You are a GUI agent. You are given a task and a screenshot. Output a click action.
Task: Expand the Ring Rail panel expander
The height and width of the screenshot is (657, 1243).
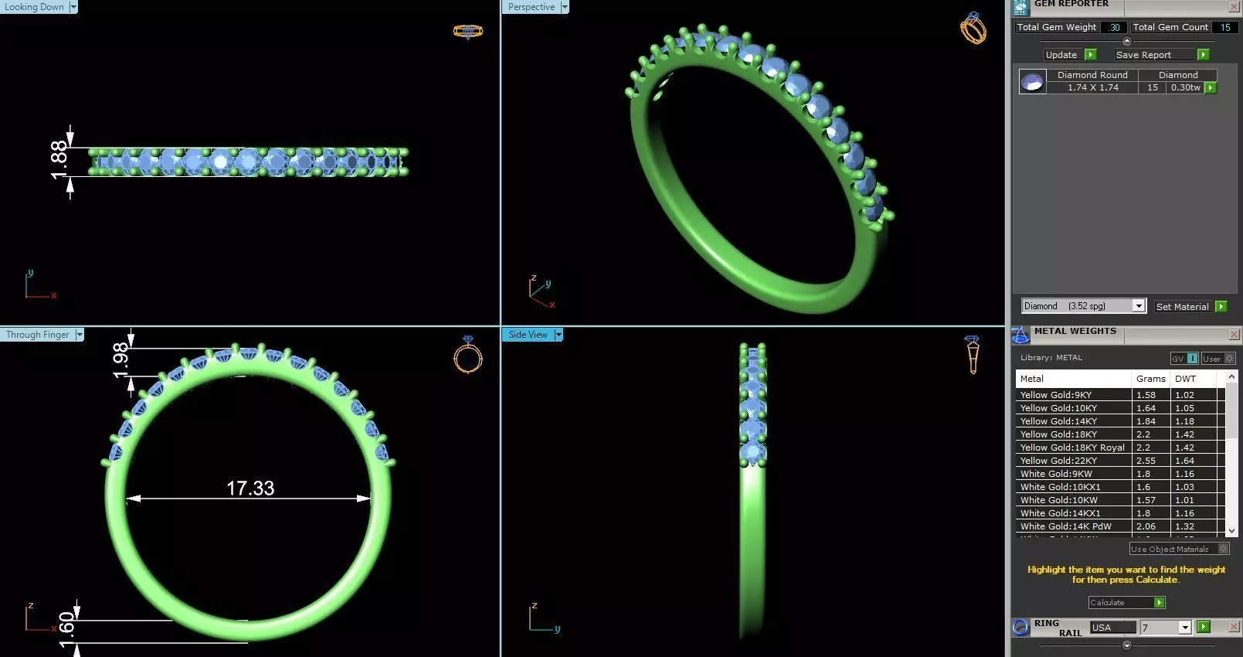click(1126, 645)
